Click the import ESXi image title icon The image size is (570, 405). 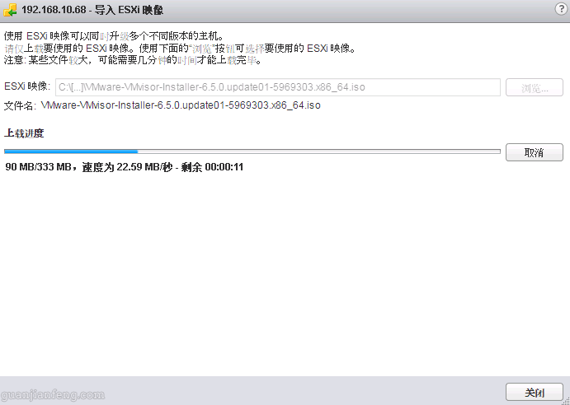(10, 10)
